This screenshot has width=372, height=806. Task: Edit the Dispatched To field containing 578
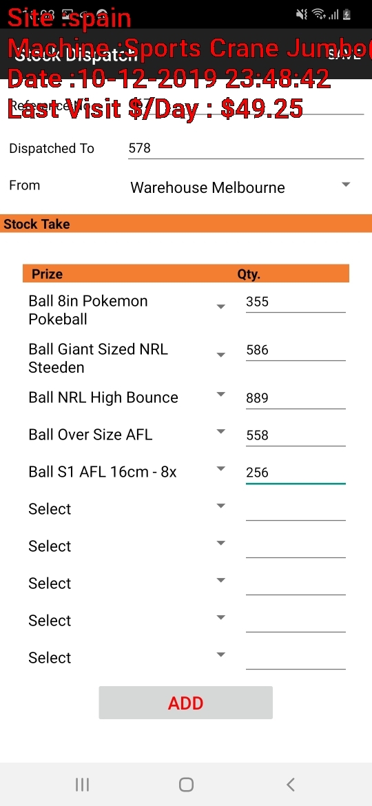point(246,149)
